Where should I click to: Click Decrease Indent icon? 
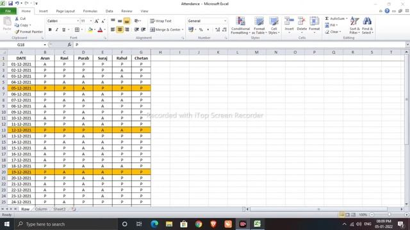pyautogui.click(x=136, y=29)
